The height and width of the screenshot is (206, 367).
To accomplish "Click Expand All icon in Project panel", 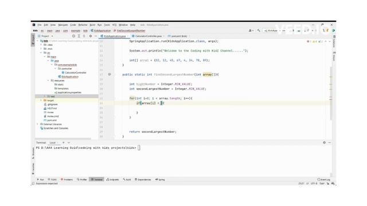I will 79,36.
